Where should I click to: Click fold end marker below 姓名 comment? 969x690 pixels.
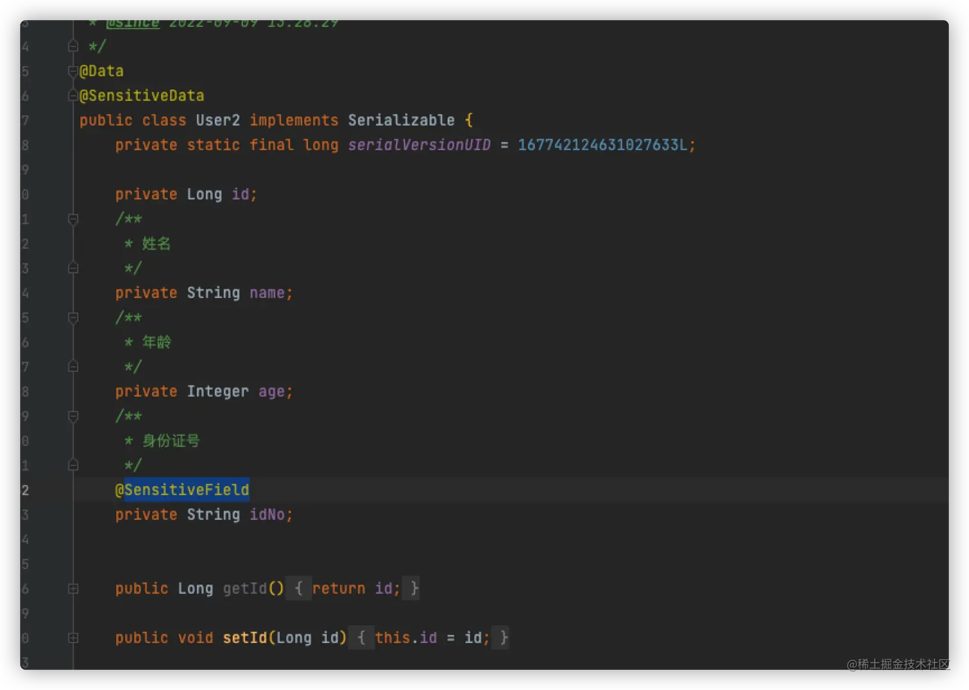coord(73,268)
